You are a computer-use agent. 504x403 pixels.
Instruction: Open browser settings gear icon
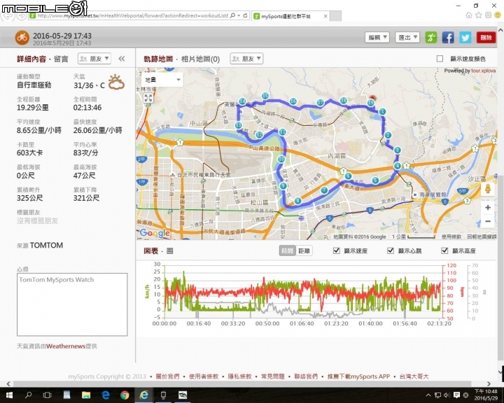(488, 15)
